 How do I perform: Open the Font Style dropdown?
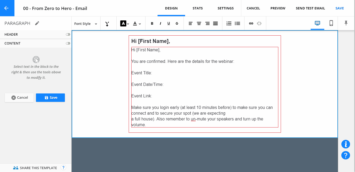coord(86,24)
